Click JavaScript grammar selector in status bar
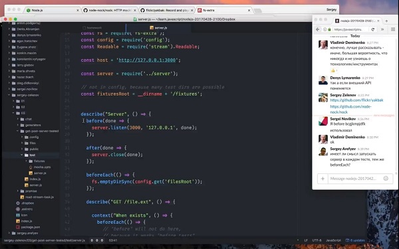399x249 pixels. (x=333, y=240)
